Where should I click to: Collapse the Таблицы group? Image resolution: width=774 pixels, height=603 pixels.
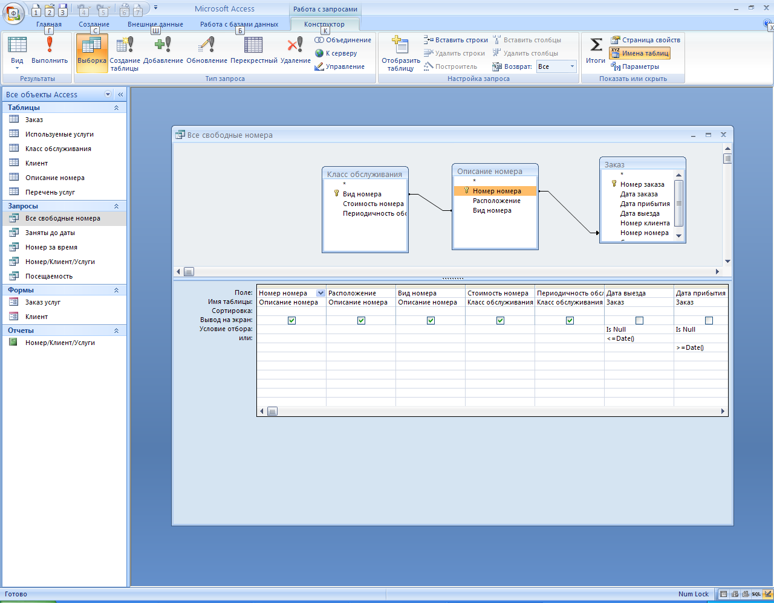click(116, 108)
